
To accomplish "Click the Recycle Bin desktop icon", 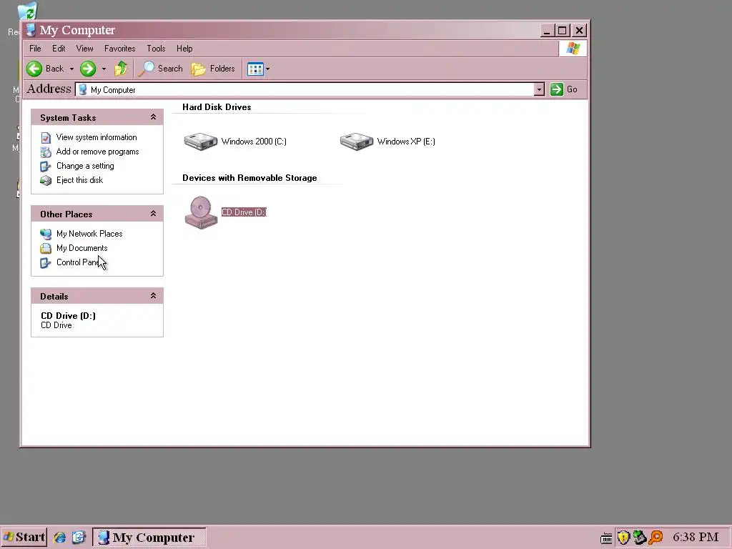I will click(27, 11).
